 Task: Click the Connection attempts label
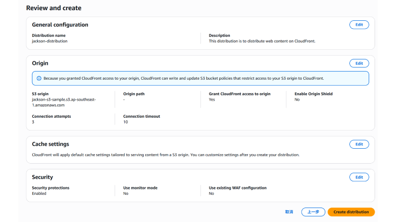51,116
